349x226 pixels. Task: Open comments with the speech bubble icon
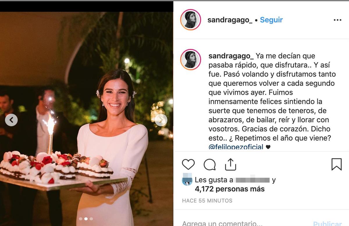(x=210, y=165)
